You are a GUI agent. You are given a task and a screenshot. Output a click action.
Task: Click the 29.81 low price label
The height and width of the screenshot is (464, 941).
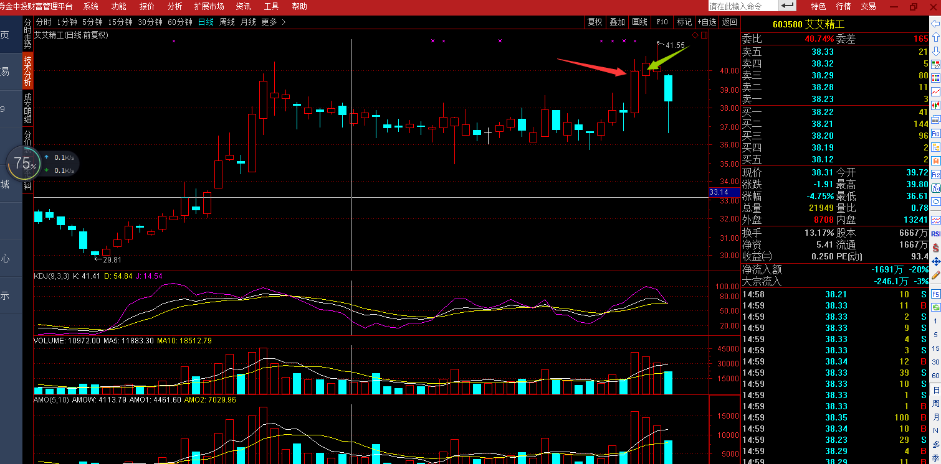tap(112, 260)
